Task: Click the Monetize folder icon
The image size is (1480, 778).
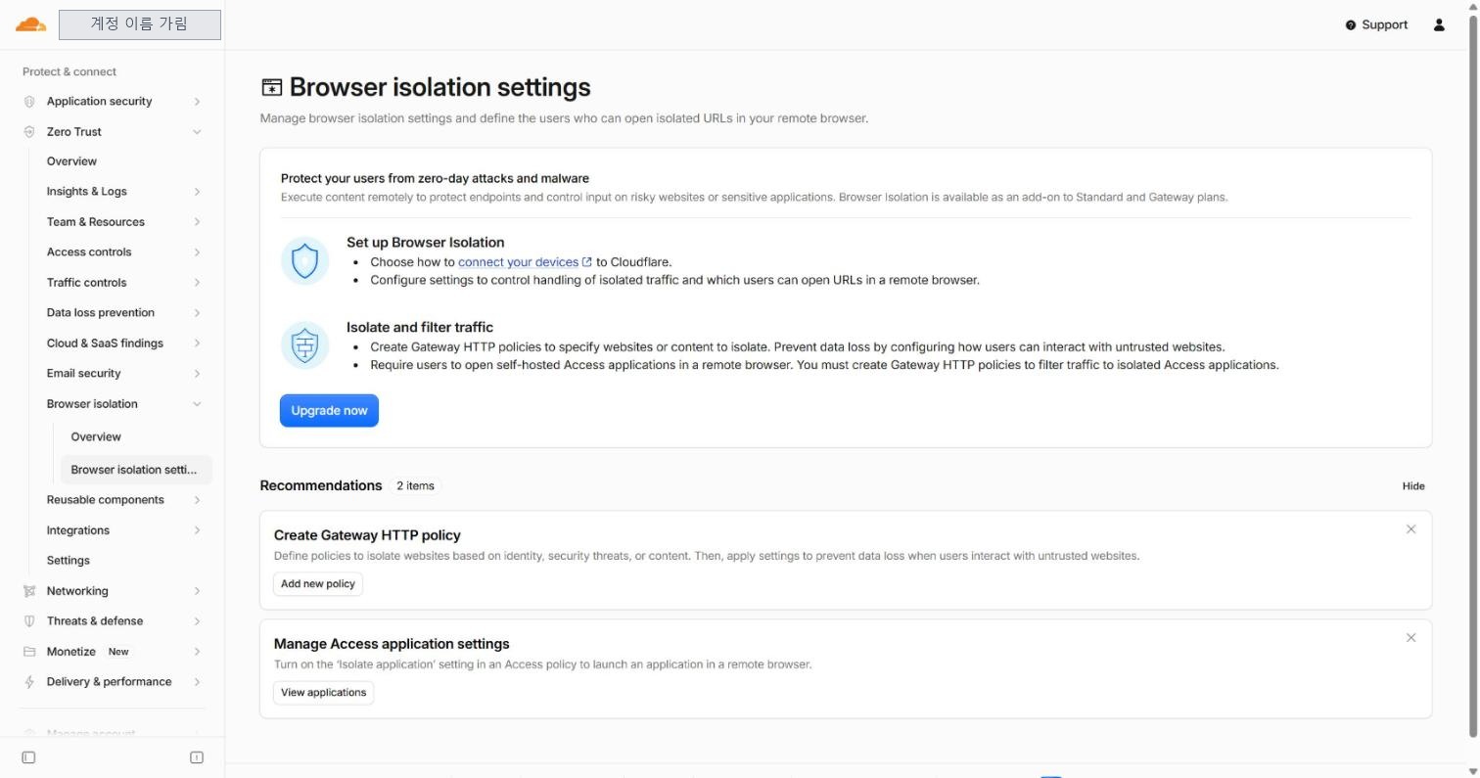Action: tap(29, 652)
